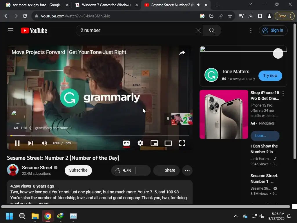Subscribe to Sesame Street
Image resolution: width=297 pixels, height=223 pixels.
point(78,170)
